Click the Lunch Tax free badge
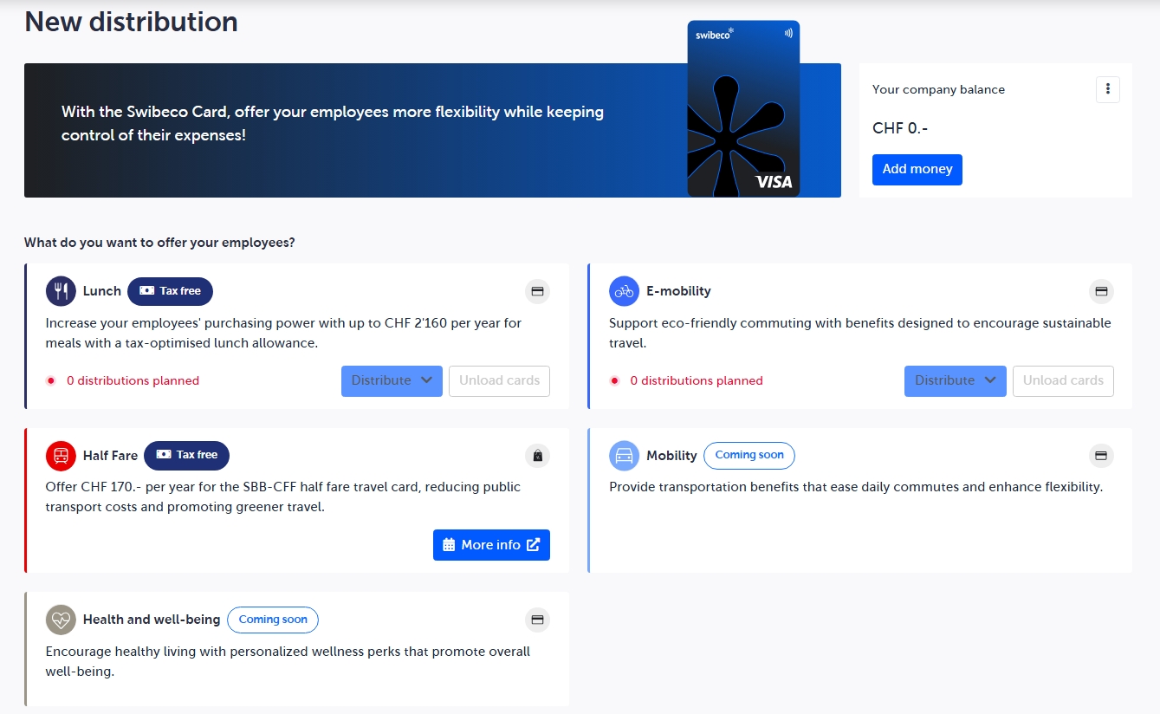This screenshot has height=714, width=1160. (170, 291)
